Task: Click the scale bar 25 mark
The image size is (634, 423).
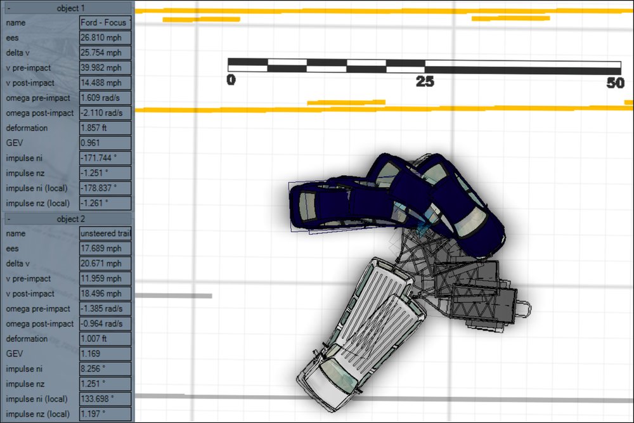Action: (425, 82)
